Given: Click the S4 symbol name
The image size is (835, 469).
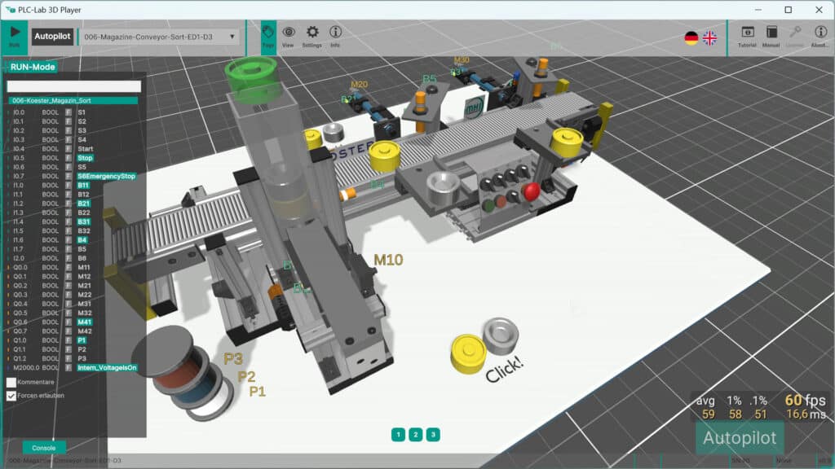Looking at the screenshot, I should (82, 140).
